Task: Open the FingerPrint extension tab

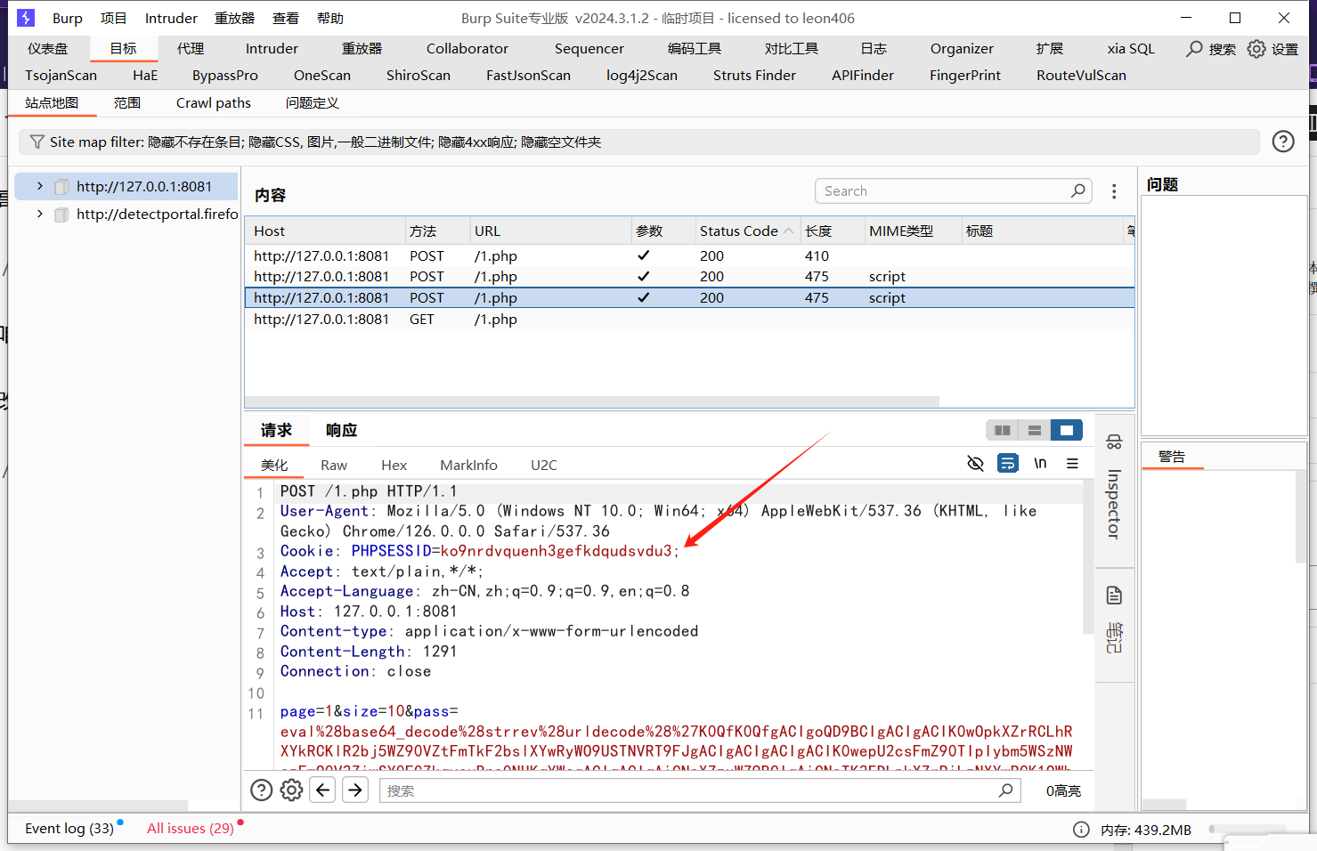Action: [x=965, y=76]
